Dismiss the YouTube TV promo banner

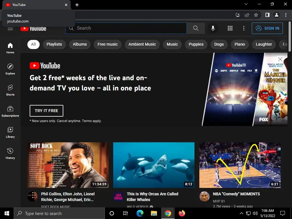point(280,59)
